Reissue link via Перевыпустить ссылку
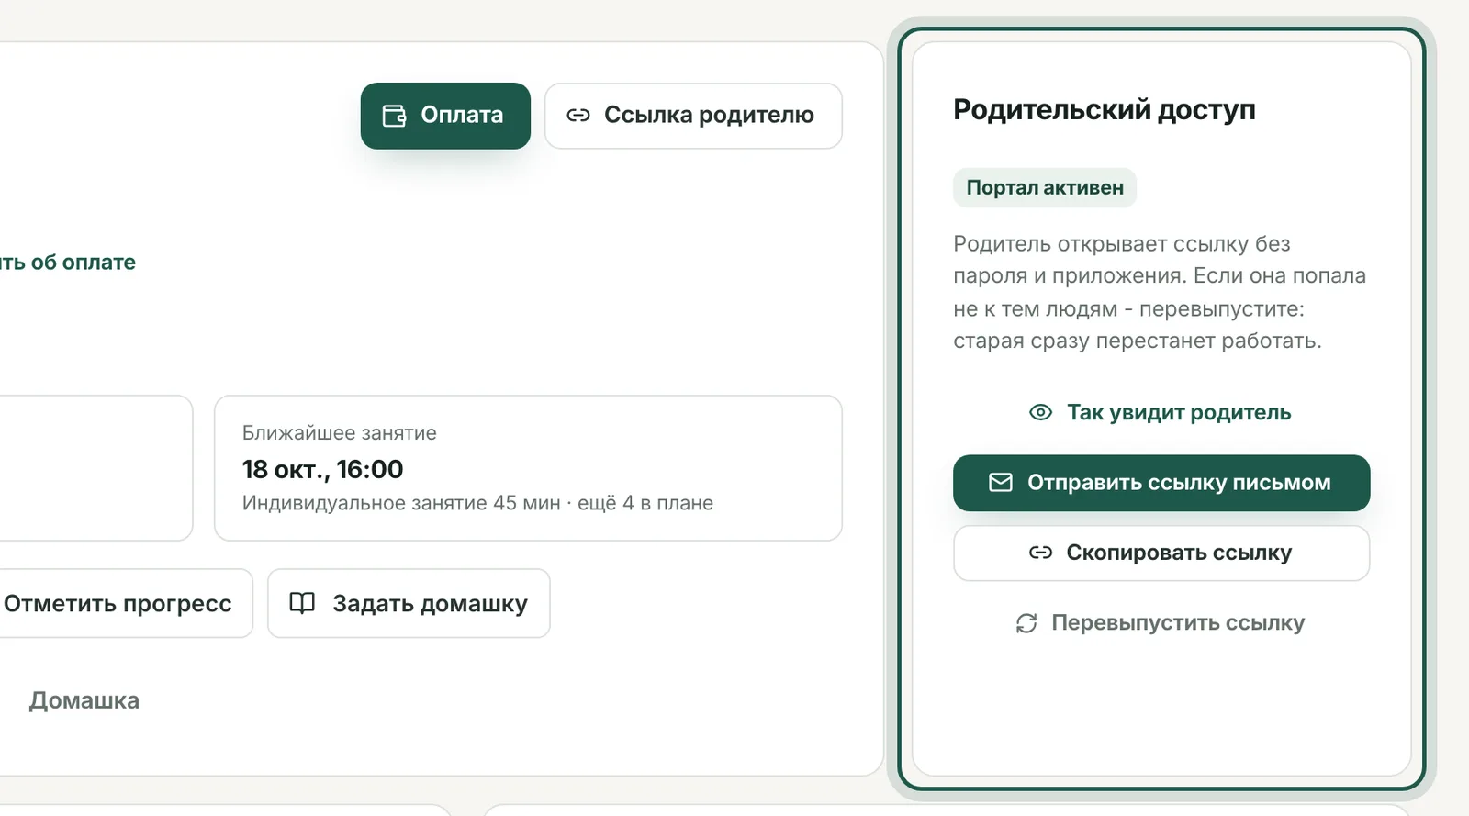1469x816 pixels. 1161,623
